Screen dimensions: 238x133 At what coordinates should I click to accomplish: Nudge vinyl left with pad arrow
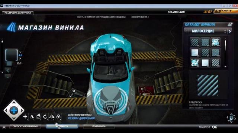tap(6, 110)
